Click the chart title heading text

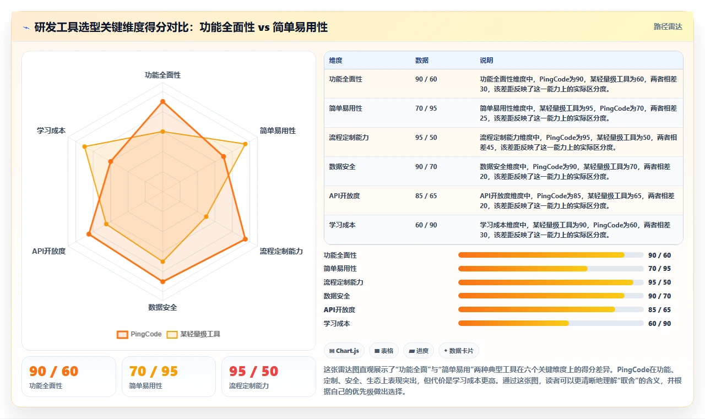pos(181,27)
